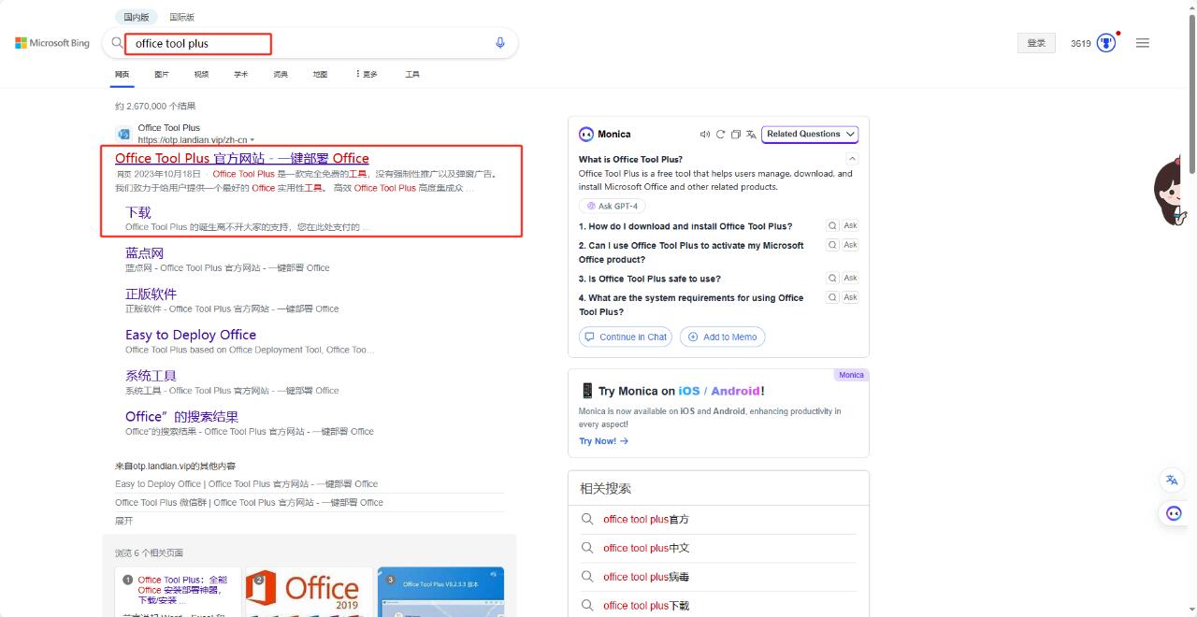Viewport: 1197px width, 617px height.
Task: Click magnifier next to 'office tool plus病毒'
Action: (587, 577)
